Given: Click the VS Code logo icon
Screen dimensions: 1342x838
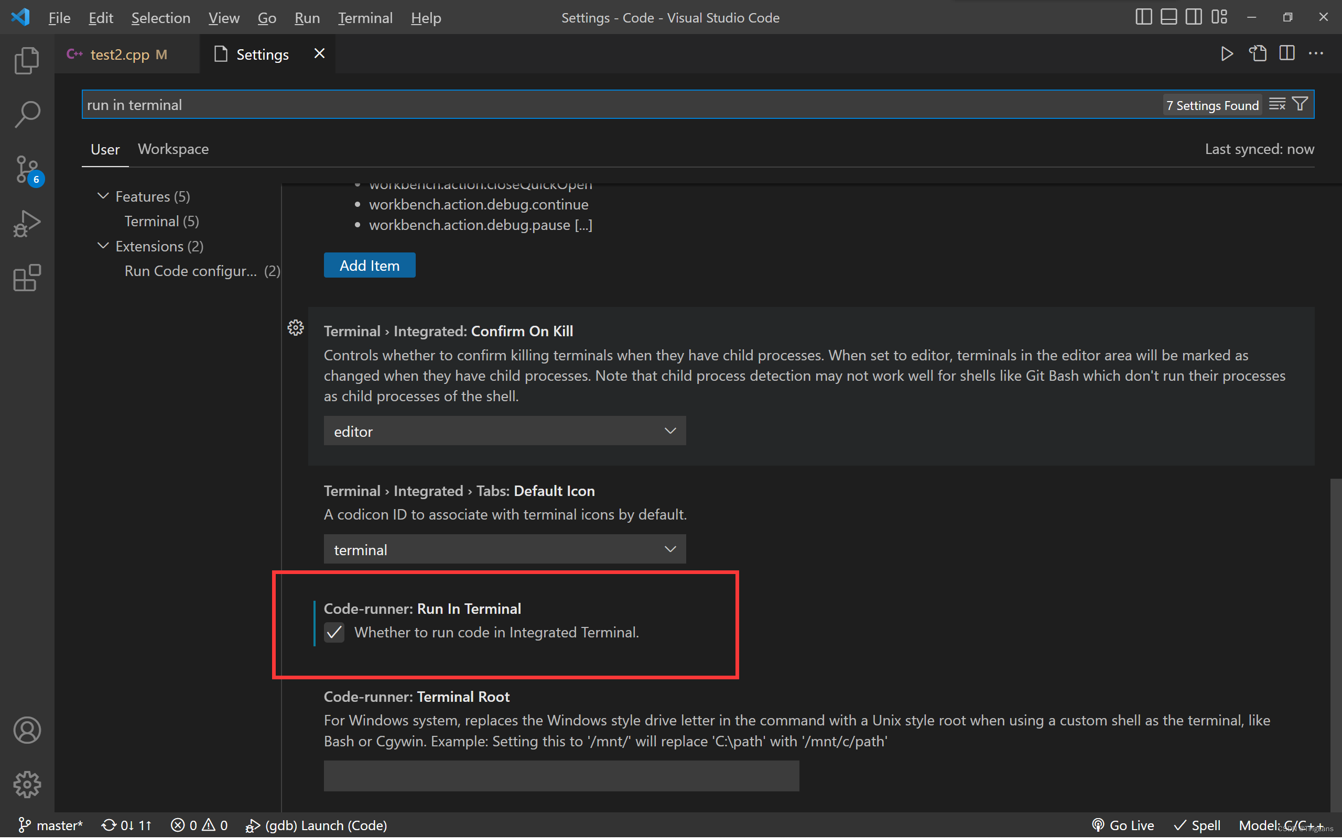Looking at the screenshot, I should 20,17.
